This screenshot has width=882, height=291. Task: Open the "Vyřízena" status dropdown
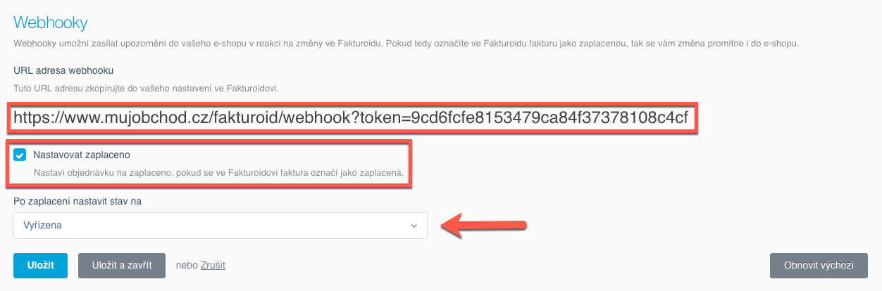click(220, 226)
